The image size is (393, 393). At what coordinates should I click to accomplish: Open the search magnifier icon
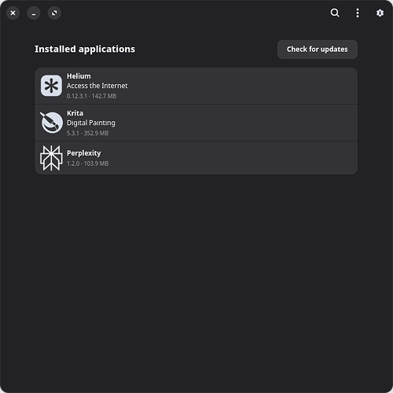pos(335,13)
